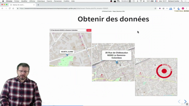Screen dimensions: 189x106
Task: Click the lock icon in address bar
Action: pyautogui.click(x=18, y=9)
